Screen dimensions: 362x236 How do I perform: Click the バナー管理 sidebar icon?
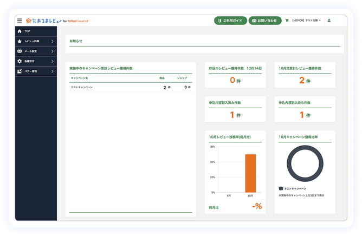tap(20, 71)
